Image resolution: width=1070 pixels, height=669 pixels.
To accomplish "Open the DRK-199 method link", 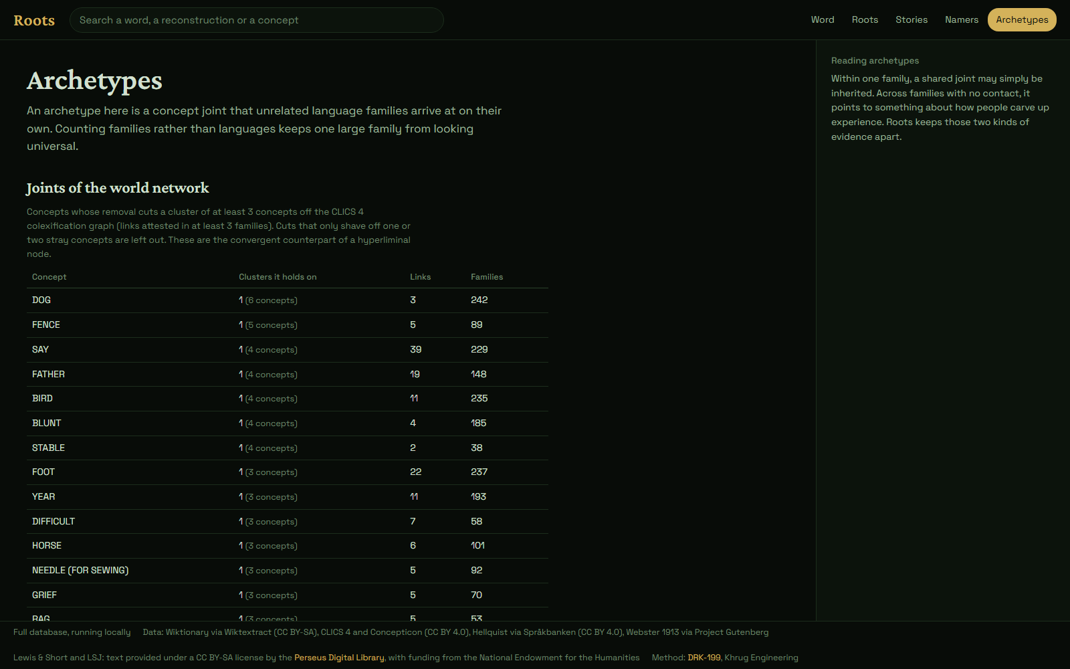I will pos(704,658).
